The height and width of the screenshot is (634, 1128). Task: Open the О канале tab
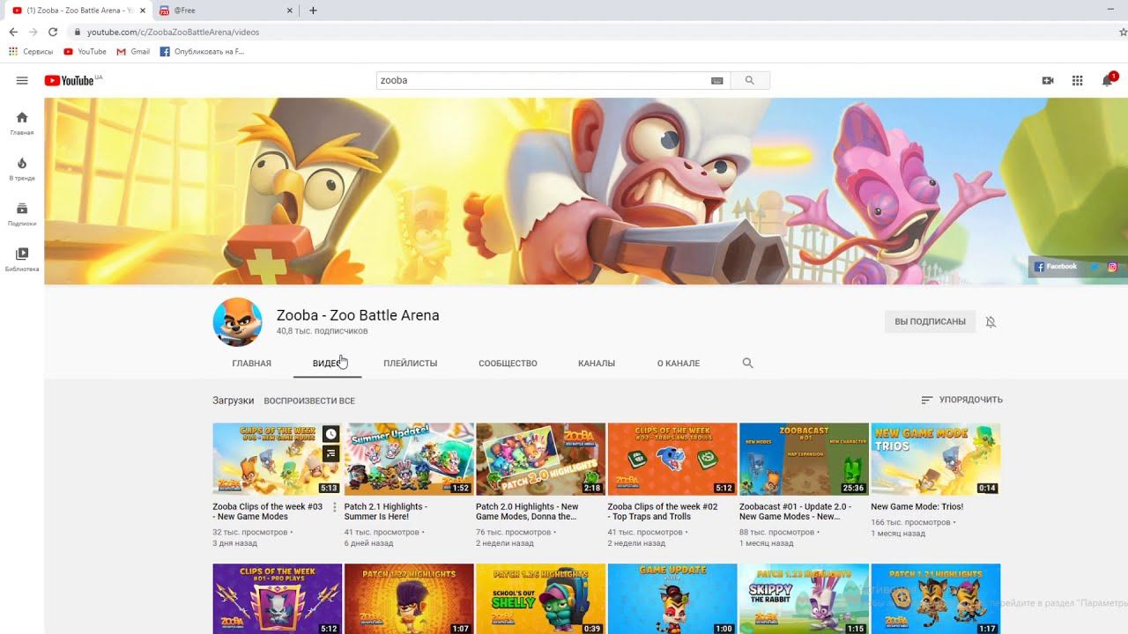[x=679, y=364]
